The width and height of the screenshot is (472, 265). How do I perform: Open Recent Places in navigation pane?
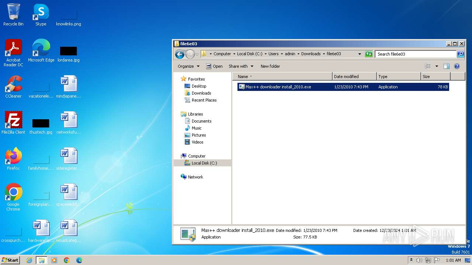click(204, 100)
